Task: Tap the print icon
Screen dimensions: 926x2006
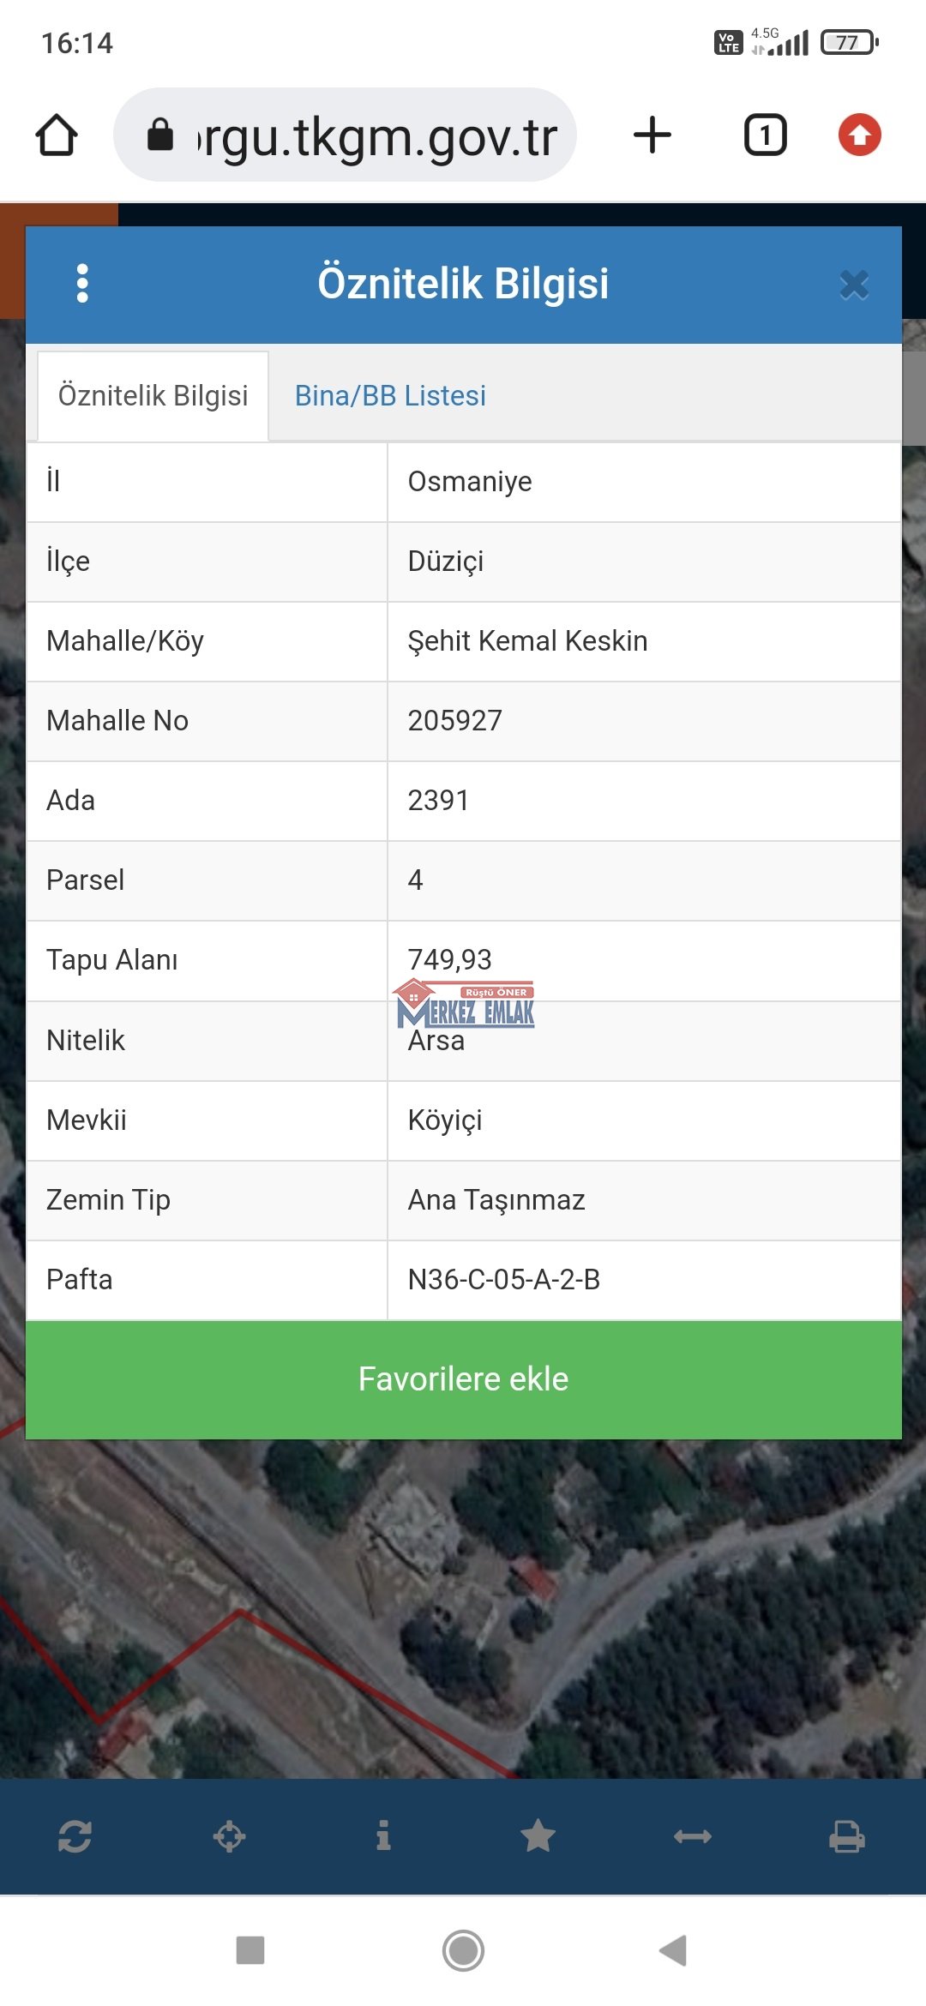Action: [x=846, y=1836]
